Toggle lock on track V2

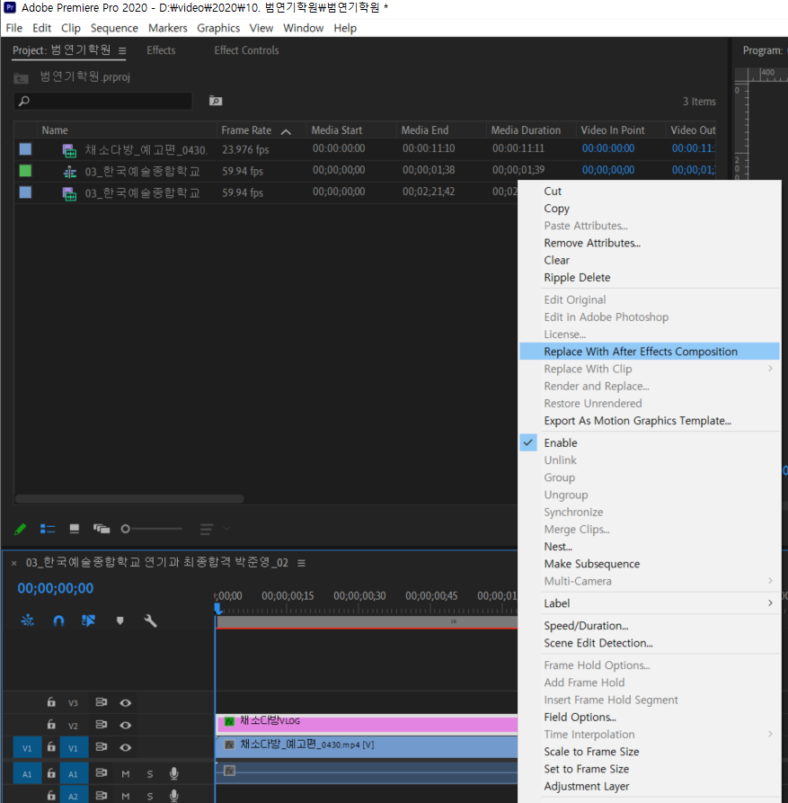pyautogui.click(x=51, y=724)
